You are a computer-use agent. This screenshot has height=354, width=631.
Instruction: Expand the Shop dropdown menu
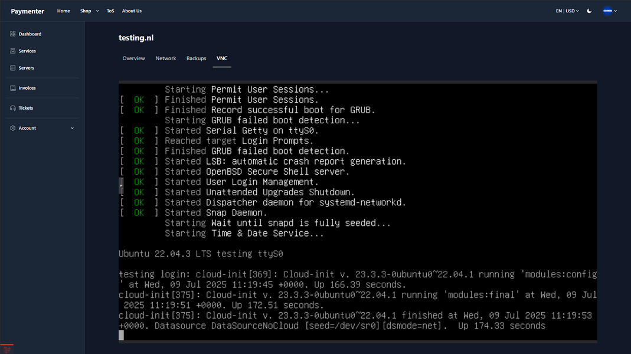[89, 11]
